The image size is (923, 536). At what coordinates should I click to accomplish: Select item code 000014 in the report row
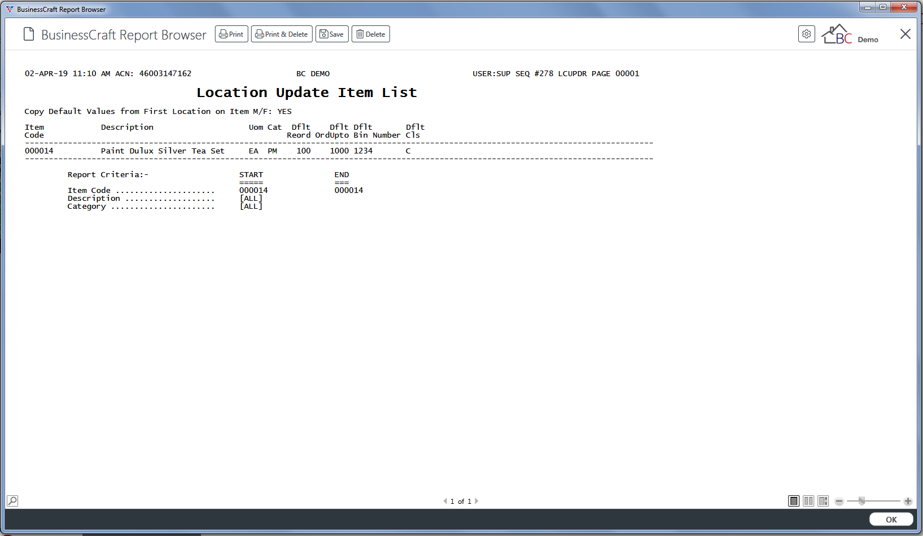point(39,151)
